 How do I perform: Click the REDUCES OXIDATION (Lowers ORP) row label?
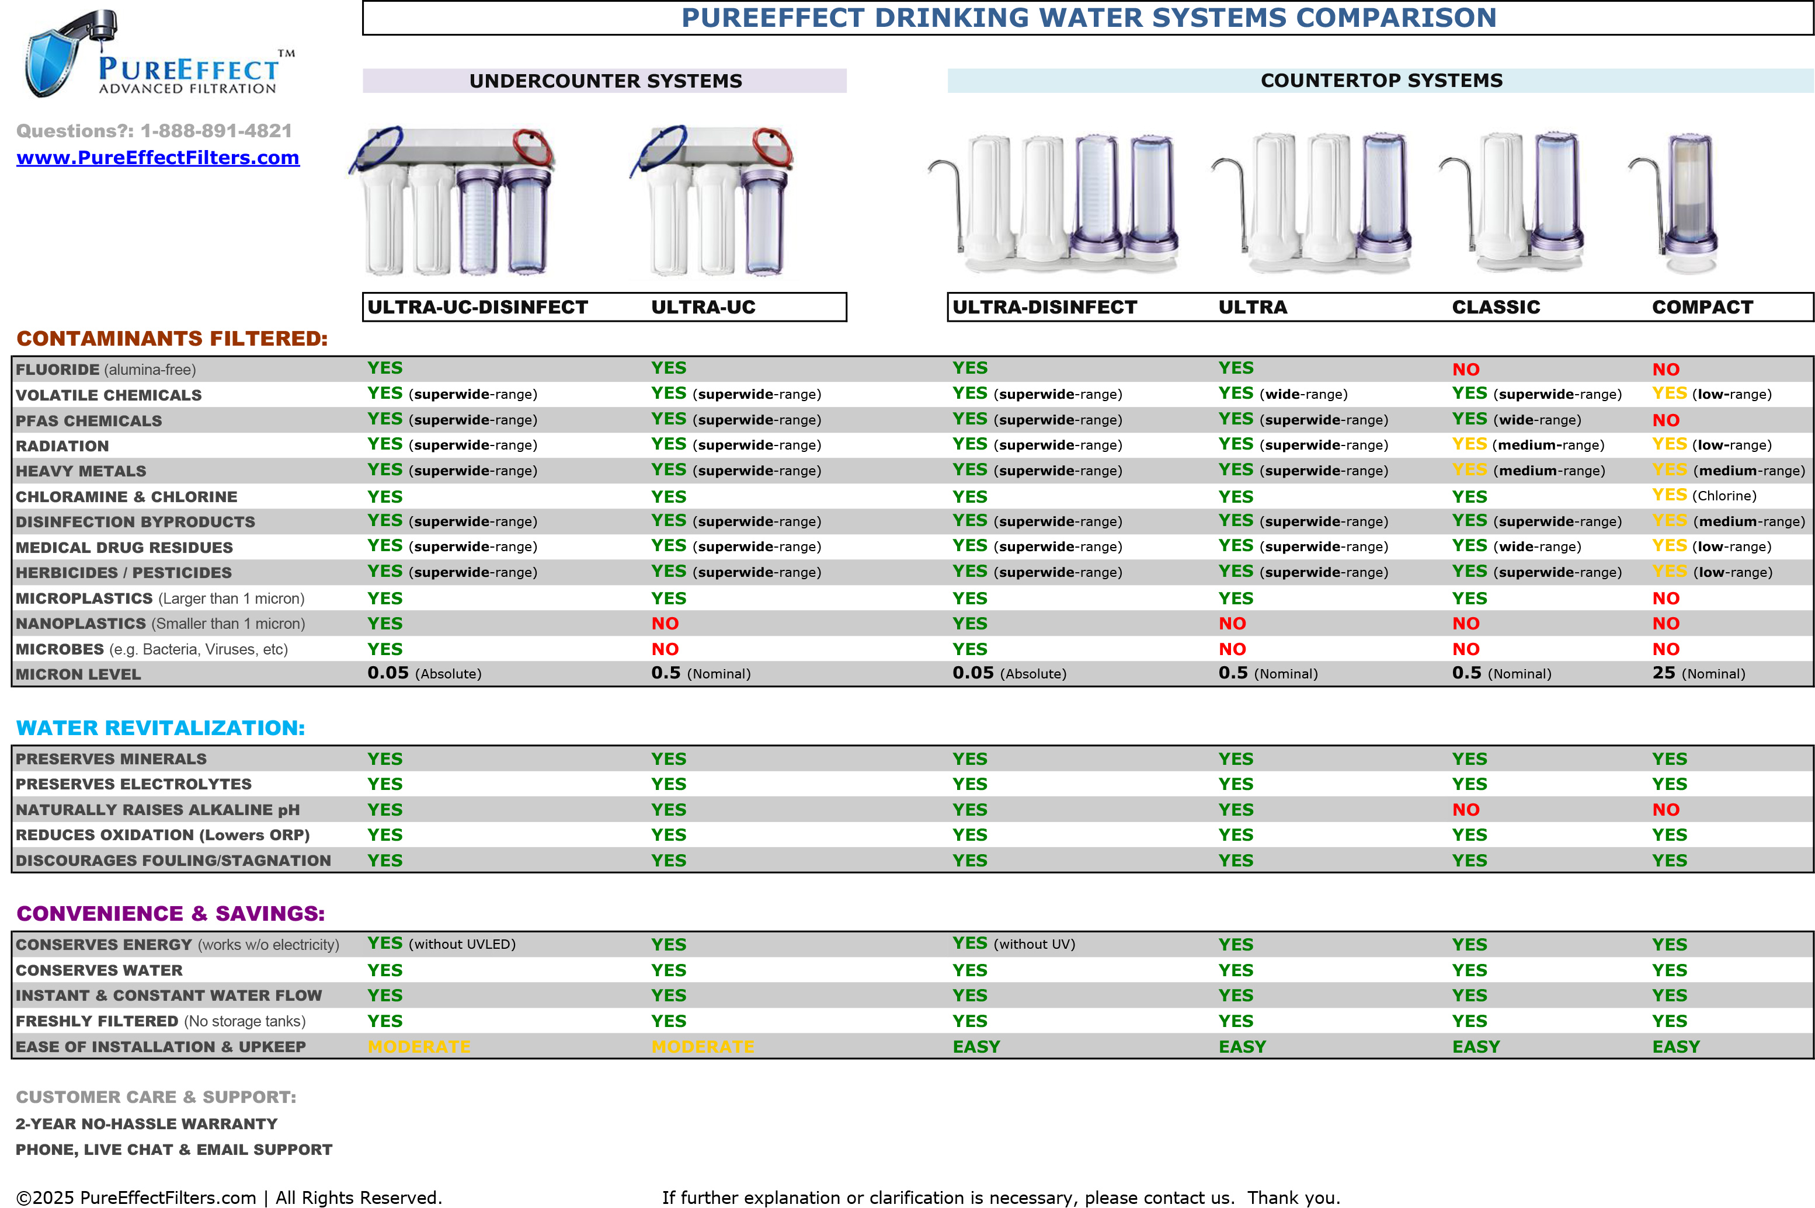(x=162, y=835)
